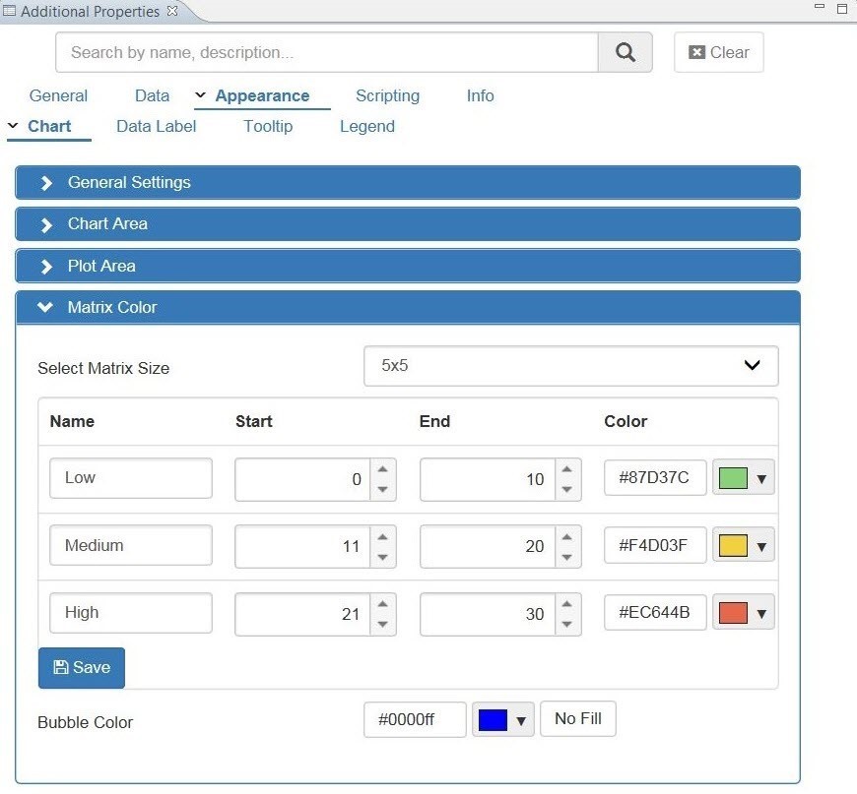
Task: Decrease the Medium row End value
Action: (x=567, y=557)
